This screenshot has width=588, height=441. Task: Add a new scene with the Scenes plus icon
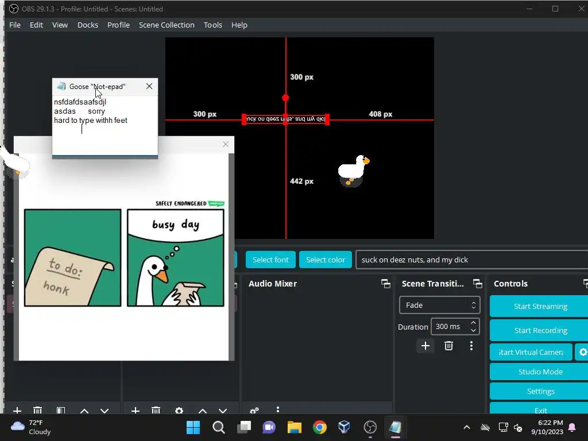tap(17, 410)
